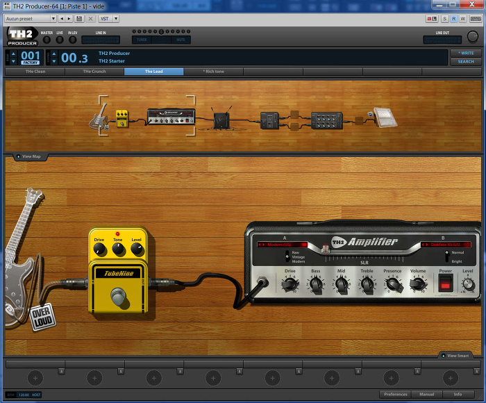Flip the Raw/Vintage/Modern switch

point(287,256)
